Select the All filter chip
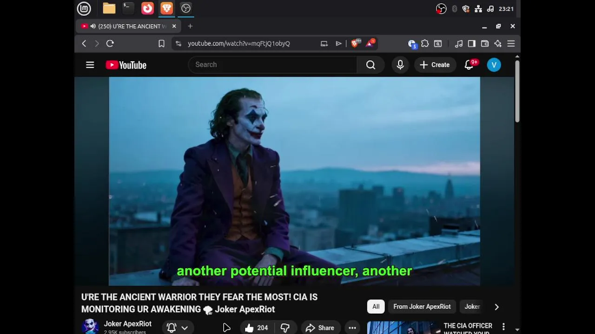This screenshot has height=334, width=595. click(x=376, y=307)
